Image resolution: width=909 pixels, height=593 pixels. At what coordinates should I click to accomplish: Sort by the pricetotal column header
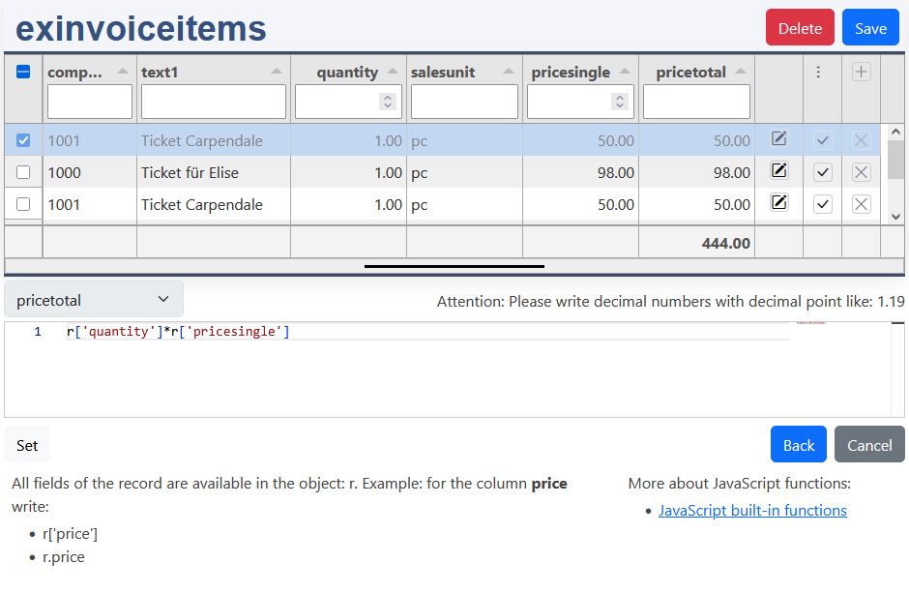point(690,72)
